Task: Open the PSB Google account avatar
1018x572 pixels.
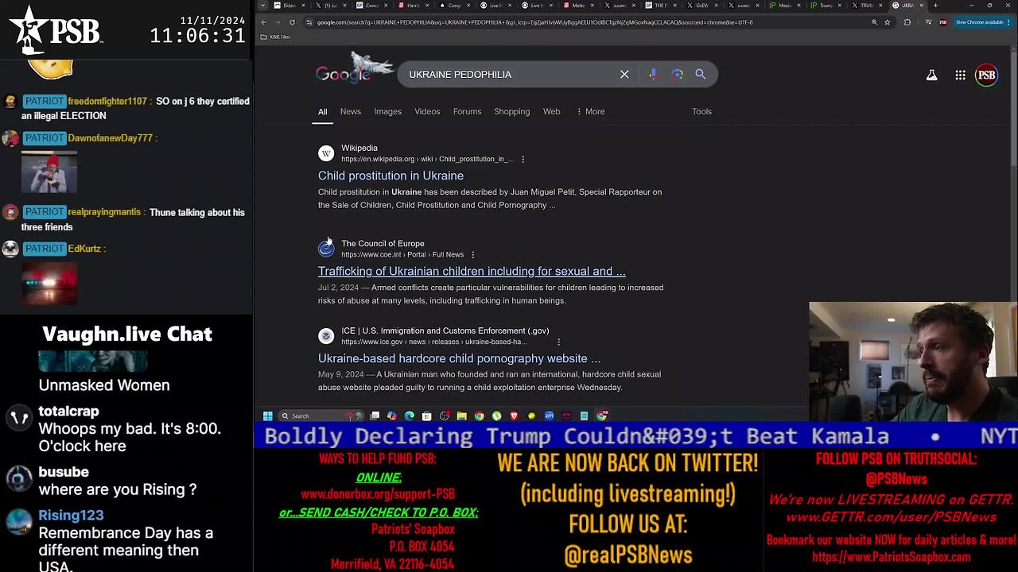Action: pyautogui.click(x=986, y=75)
